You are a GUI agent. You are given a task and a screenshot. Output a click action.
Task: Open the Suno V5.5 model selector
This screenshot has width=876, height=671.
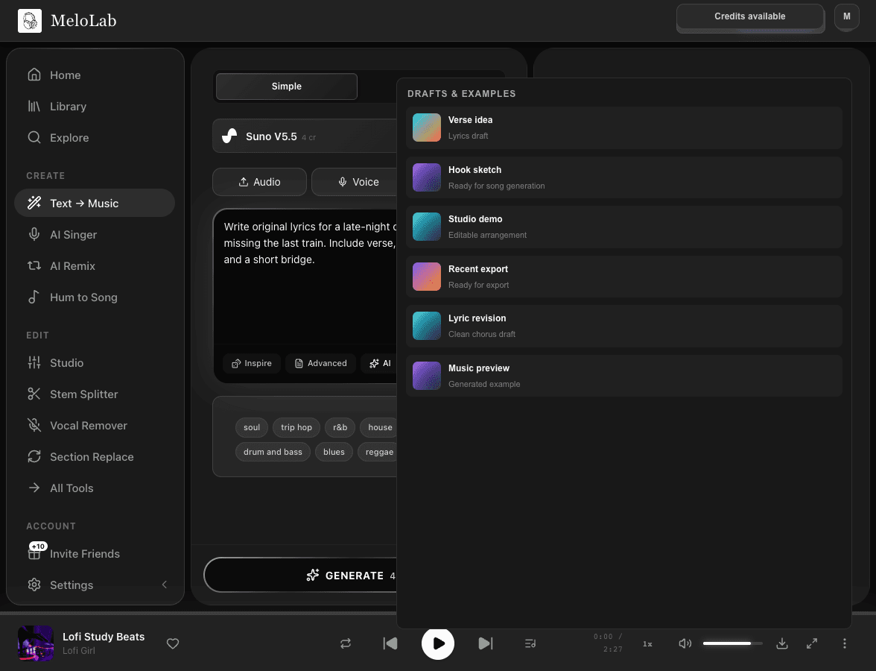point(305,136)
